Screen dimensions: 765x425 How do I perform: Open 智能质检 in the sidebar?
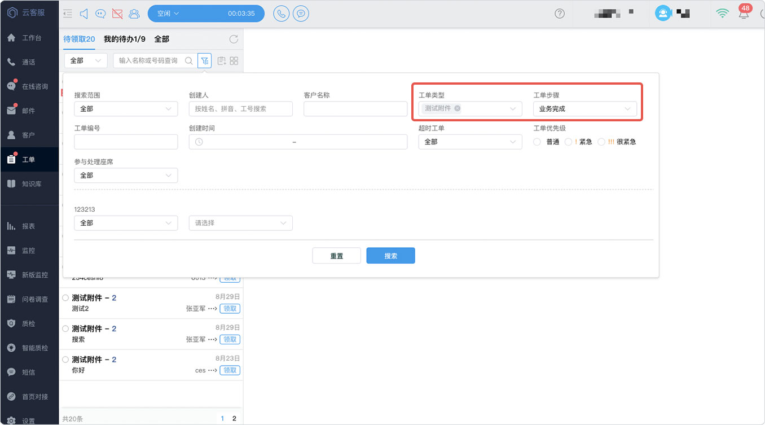coord(29,348)
